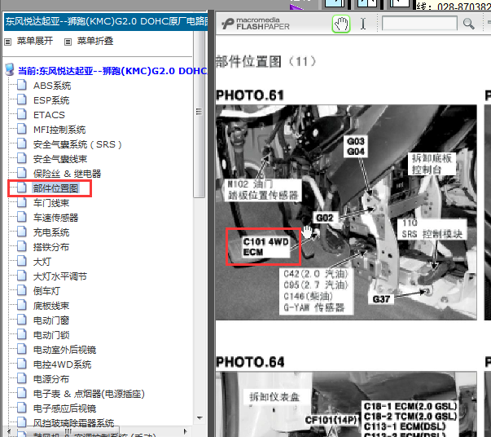Open the 充电系统 entry

pos(51,232)
